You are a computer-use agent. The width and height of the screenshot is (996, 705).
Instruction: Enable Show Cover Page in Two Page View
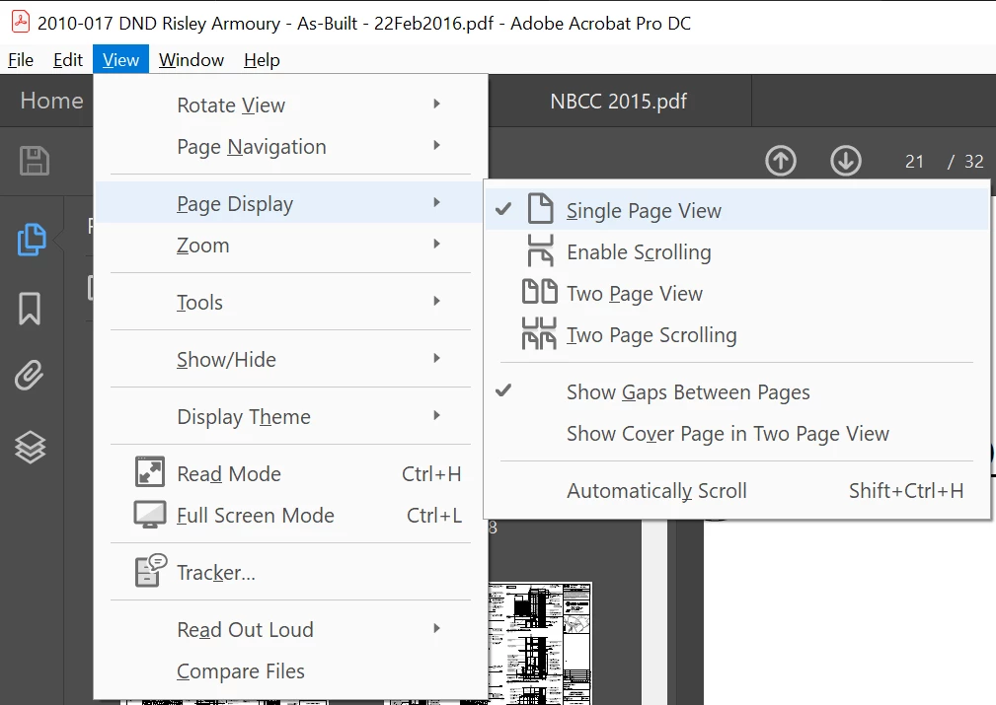coord(728,434)
